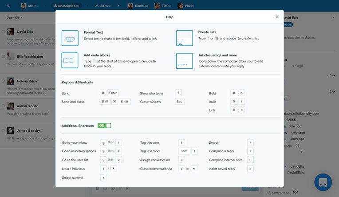The width and height of the screenshot is (339, 197).
Task: Click the shift key in Tag last reply
Action: 184,151
